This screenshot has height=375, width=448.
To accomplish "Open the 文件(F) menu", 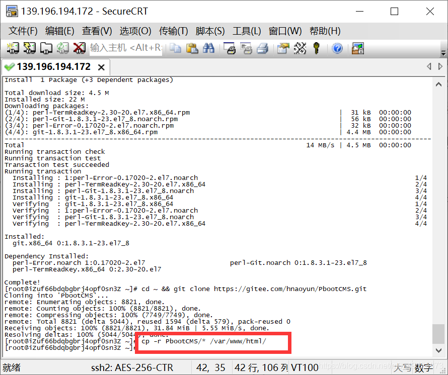I will pos(23,31).
